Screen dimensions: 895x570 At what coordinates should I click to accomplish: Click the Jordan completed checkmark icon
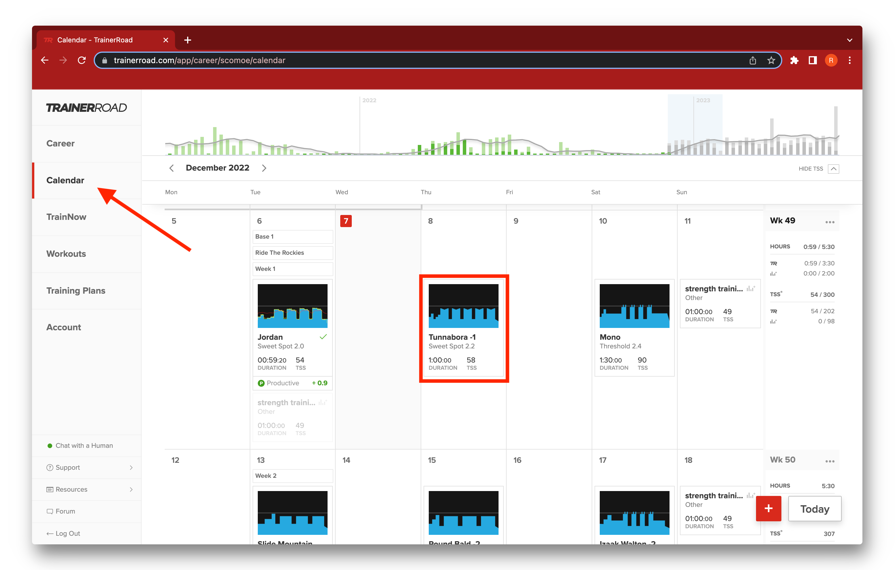click(x=323, y=337)
